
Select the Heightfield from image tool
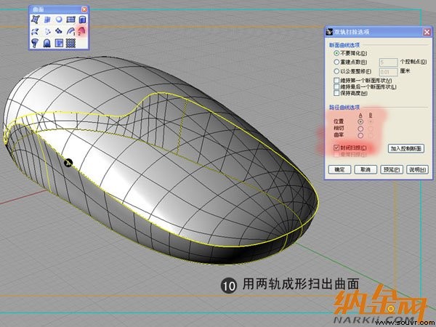tap(59, 43)
